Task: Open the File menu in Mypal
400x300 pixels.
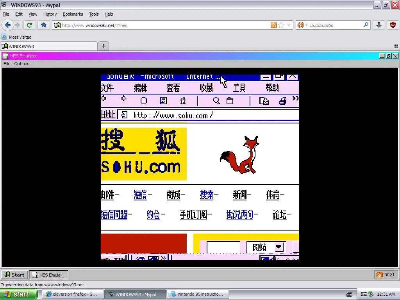Action: coord(5,14)
